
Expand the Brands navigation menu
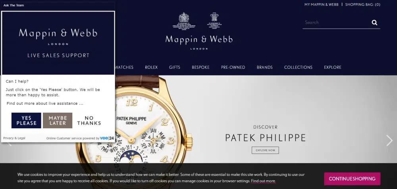[x=264, y=67]
